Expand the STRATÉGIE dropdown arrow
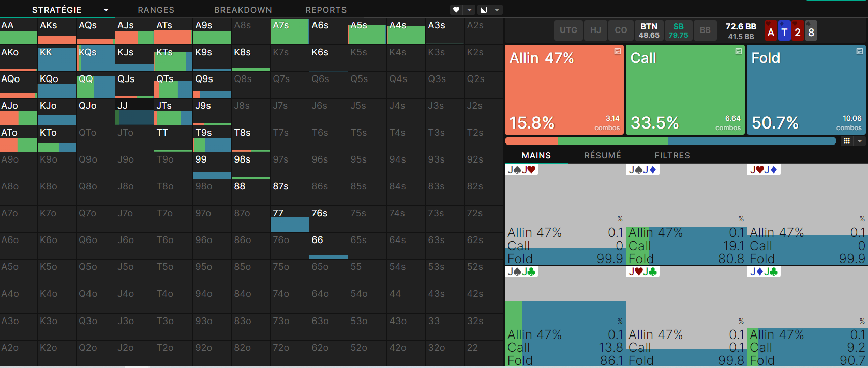Screen dimensions: 868x368 click(106, 10)
